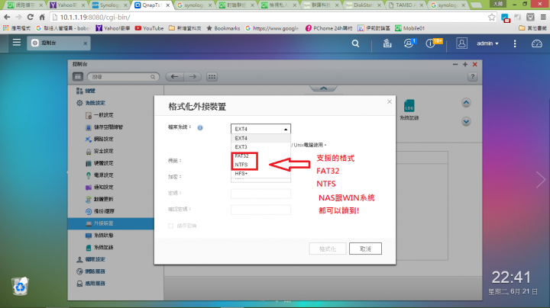Open event notifications icon with 10+ badge
The image size is (550, 308).
coord(433,43)
